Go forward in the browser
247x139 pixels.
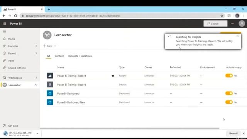coord(10,15)
